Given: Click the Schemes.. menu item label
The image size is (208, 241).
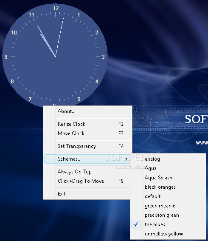Looking at the screenshot, I should [69, 159].
